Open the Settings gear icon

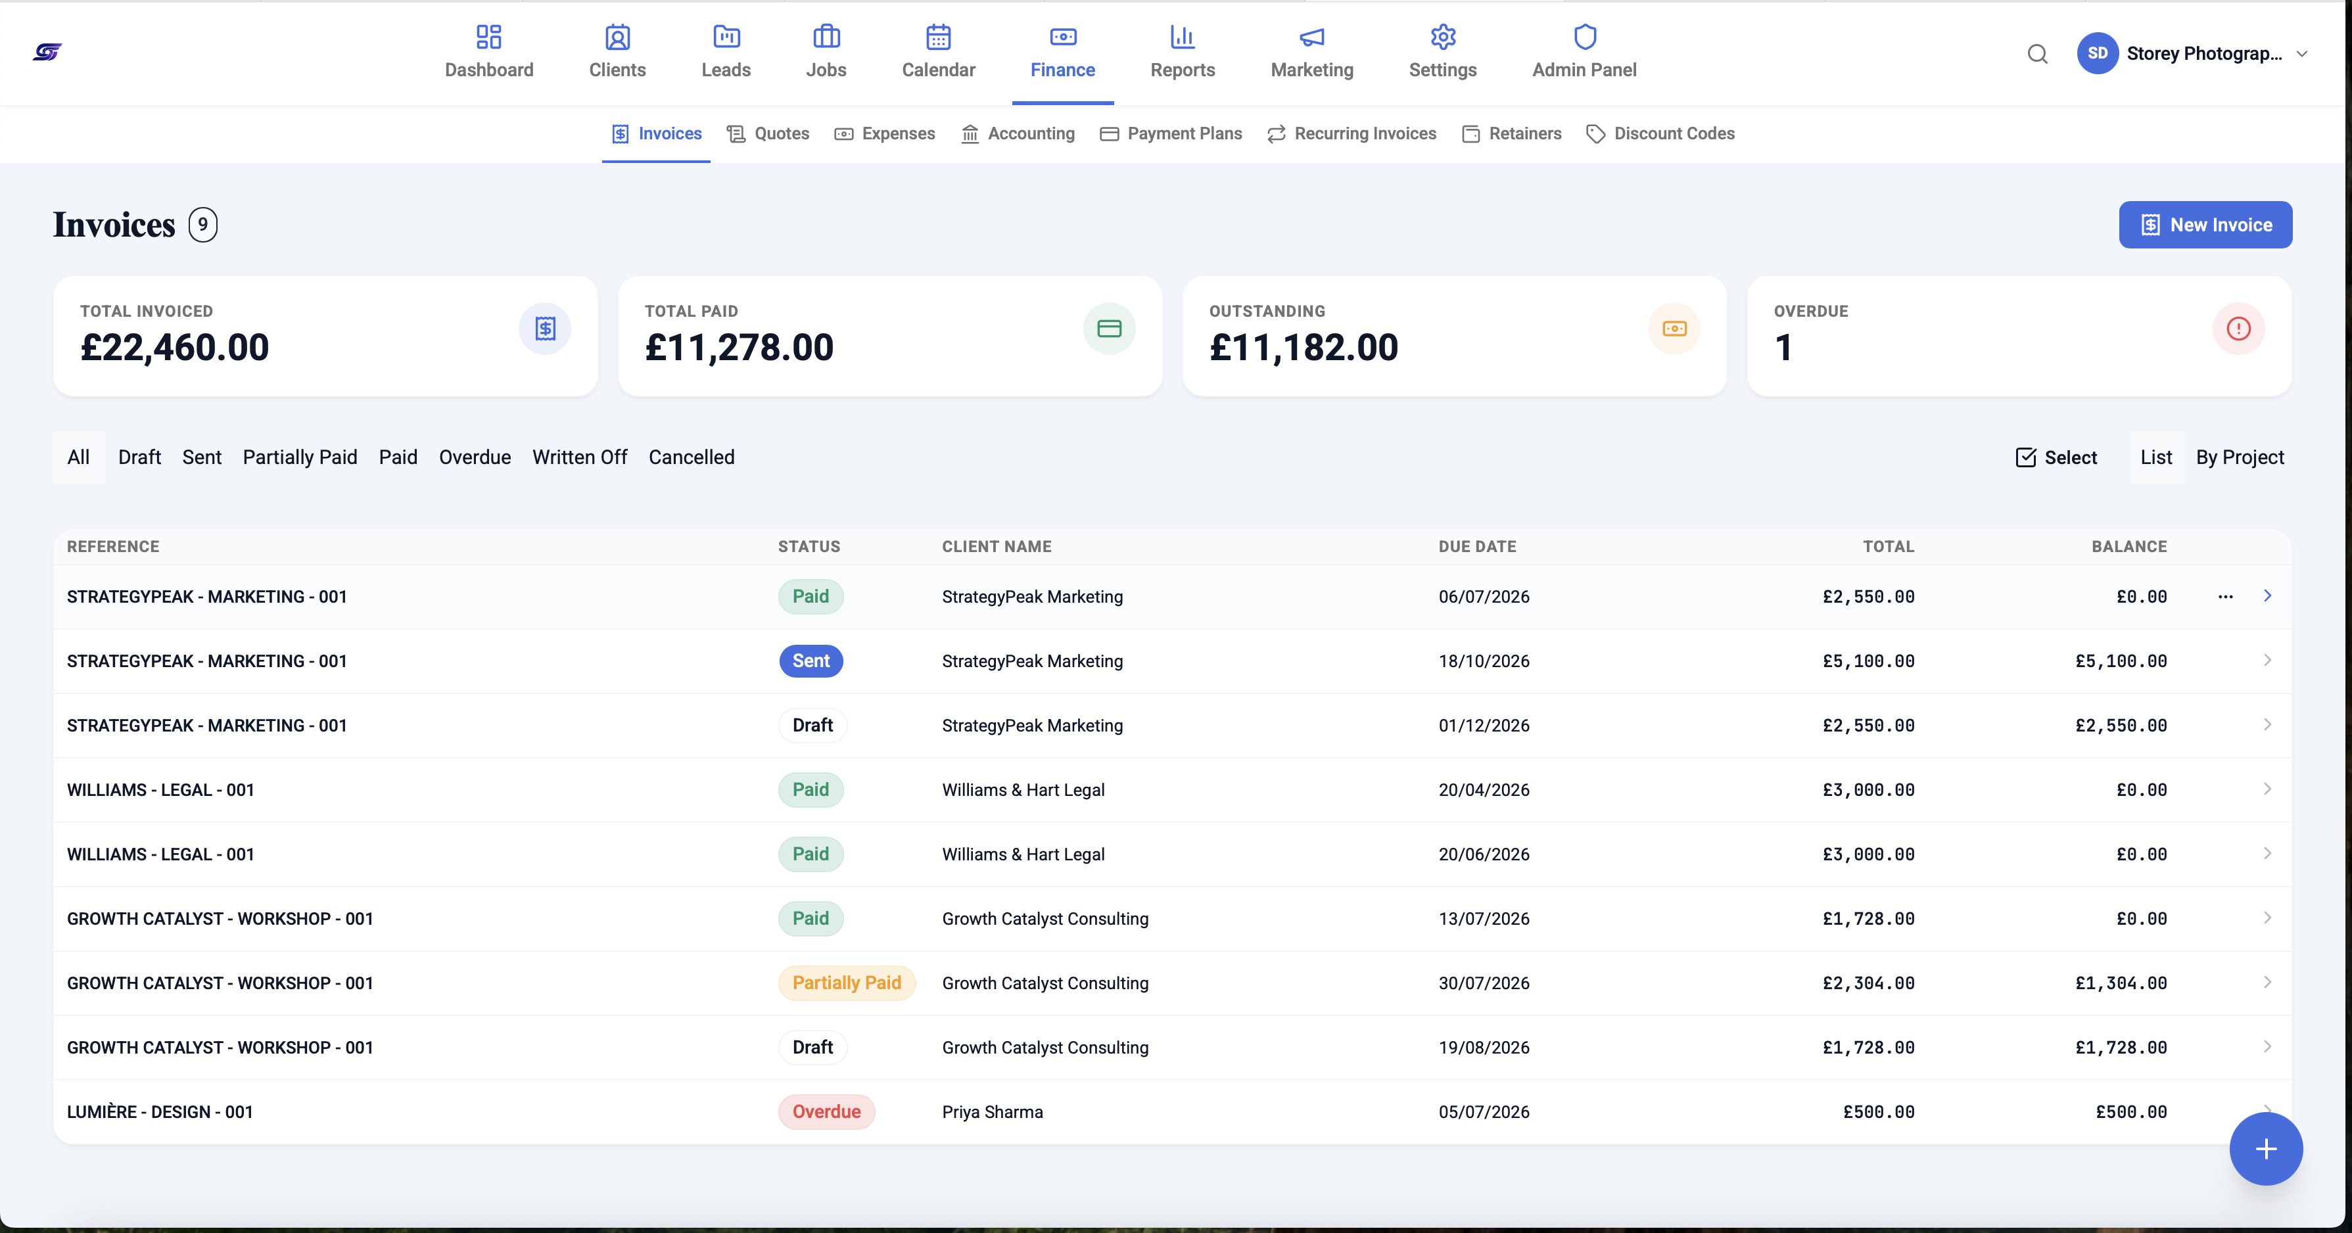[x=1443, y=37]
